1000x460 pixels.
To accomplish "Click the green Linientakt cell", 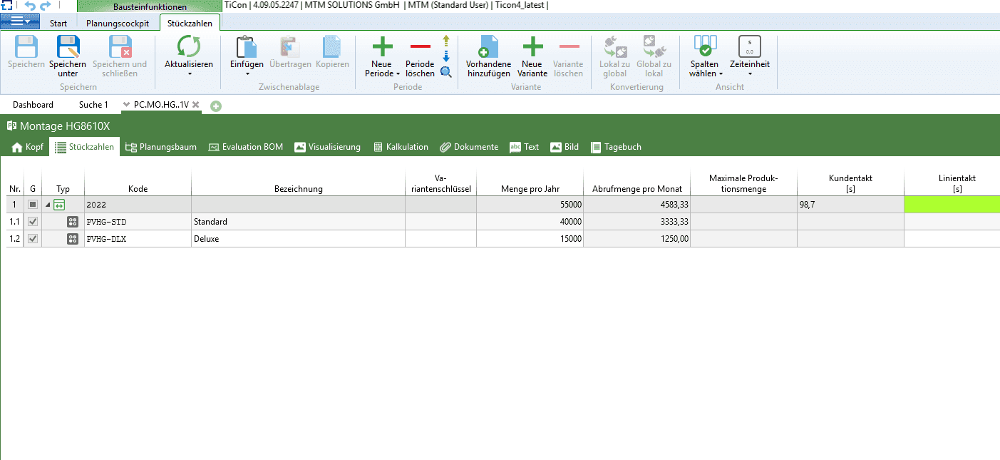I will click(952, 205).
